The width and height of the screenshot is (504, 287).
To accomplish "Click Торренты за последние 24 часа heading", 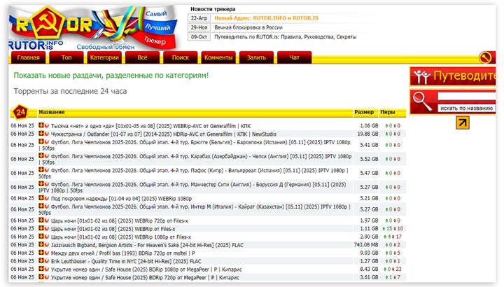I will 70,91.
